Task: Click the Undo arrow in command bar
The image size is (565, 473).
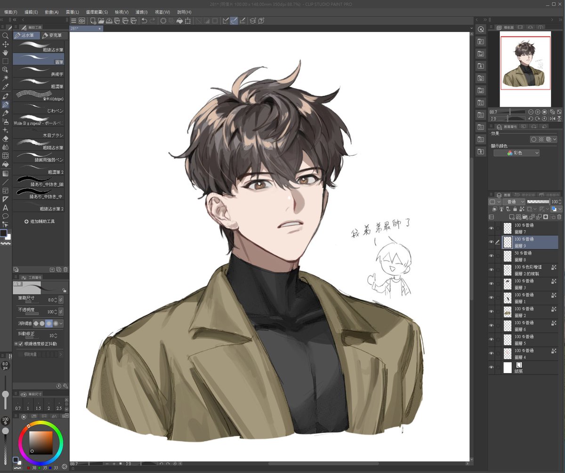Action: [x=145, y=21]
